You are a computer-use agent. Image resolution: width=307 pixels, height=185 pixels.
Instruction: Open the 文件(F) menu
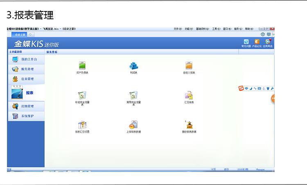pos(177,29)
